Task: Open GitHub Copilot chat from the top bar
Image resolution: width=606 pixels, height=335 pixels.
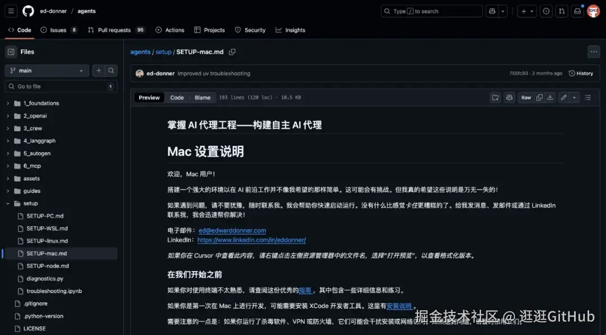Action: (x=491, y=11)
